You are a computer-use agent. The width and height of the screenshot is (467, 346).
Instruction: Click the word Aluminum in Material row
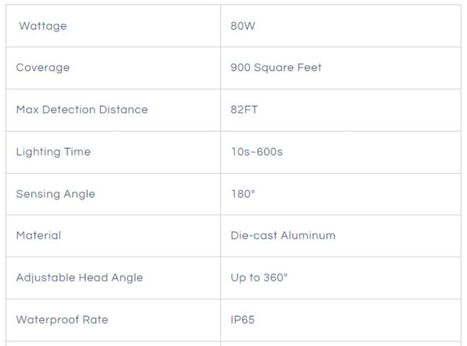[x=308, y=235]
